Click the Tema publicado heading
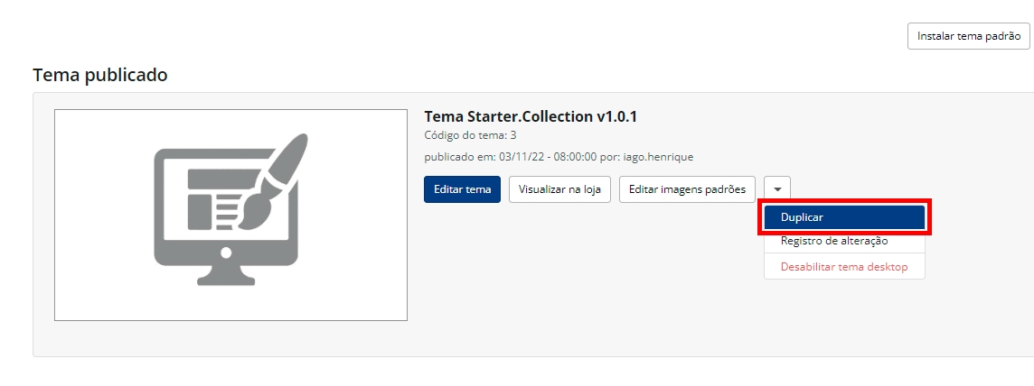The height and width of the screenshot is (386, 1034). point(99,75)
